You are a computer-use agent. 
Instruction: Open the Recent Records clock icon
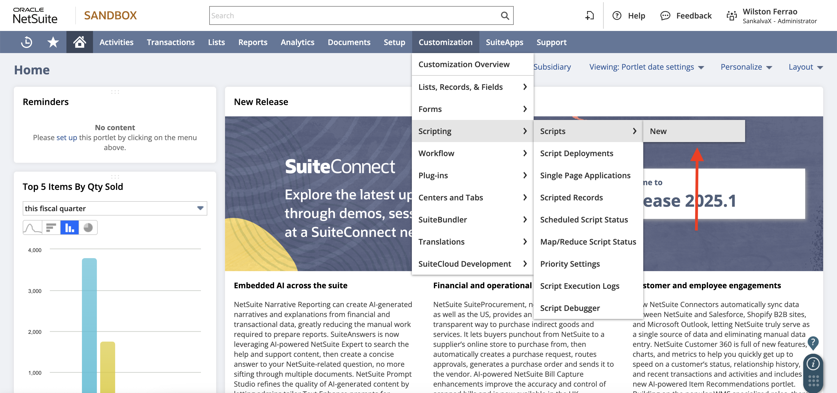(x=26, y=42)
